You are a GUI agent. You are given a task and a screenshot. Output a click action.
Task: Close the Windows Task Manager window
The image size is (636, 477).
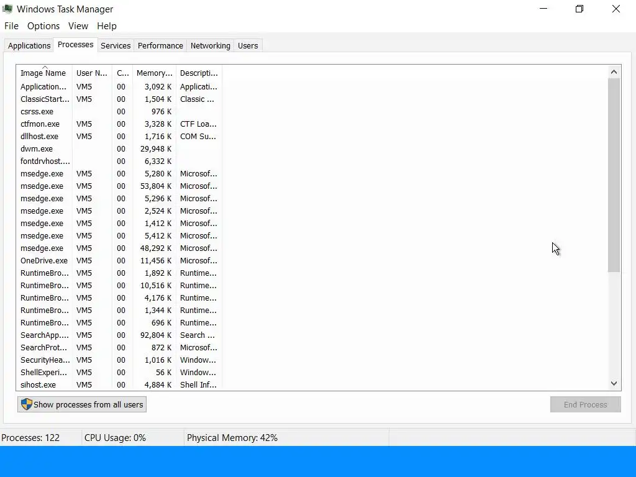(x=616, y=9)
